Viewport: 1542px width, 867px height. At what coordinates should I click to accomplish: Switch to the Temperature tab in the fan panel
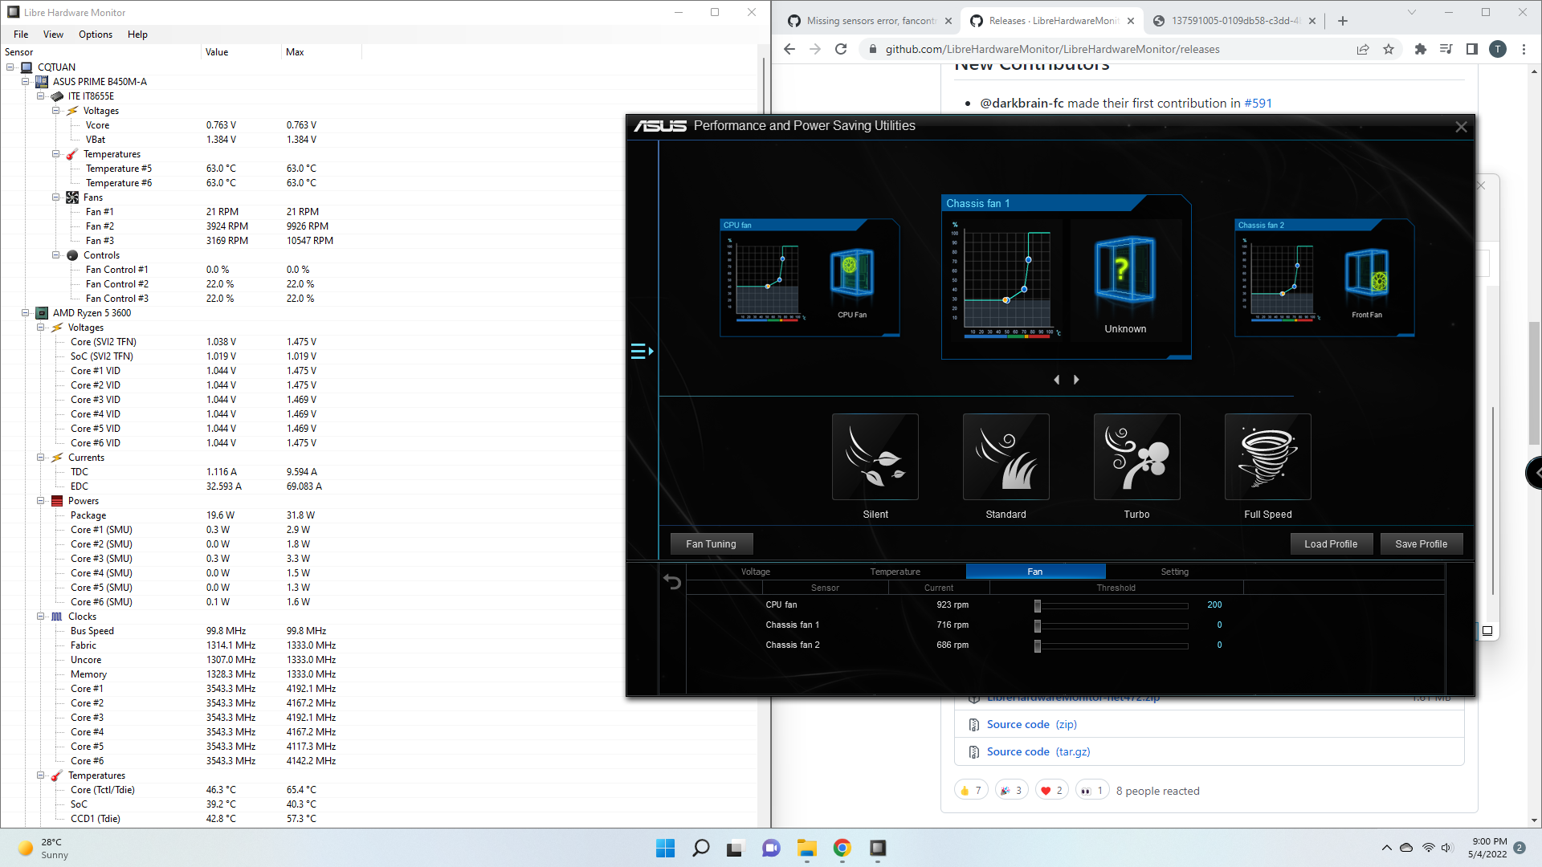(x=895, y=571)
